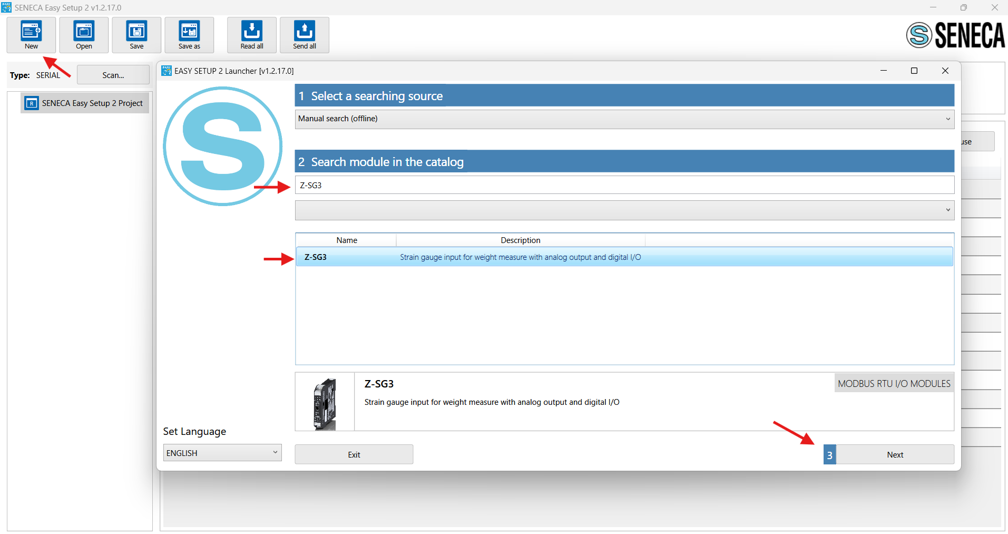
Task: Click the SENECA Easy Setup 2 title bar icon
Action: 6,7
